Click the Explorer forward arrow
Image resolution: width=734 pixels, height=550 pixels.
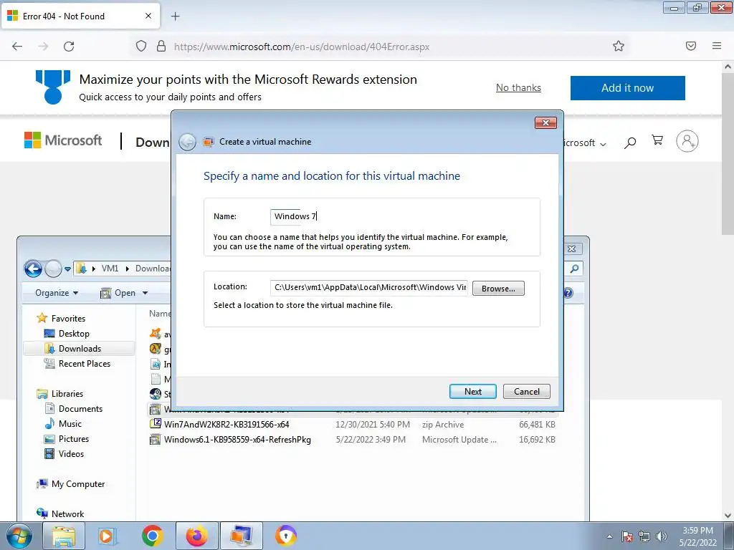[53, 269]
